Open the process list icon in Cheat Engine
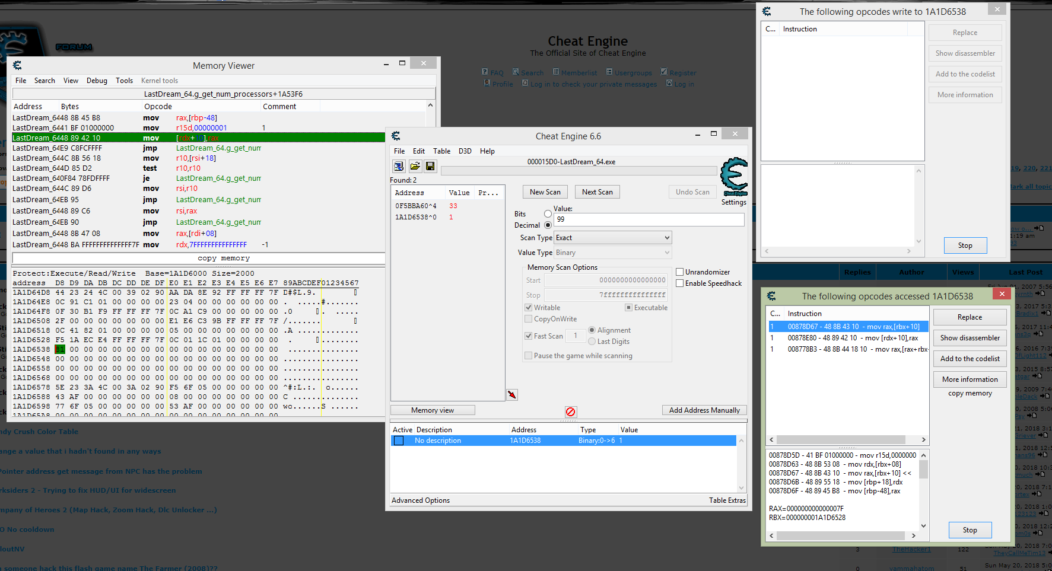This screenshot has width=1052, height=571. click(x=399, y=167)
